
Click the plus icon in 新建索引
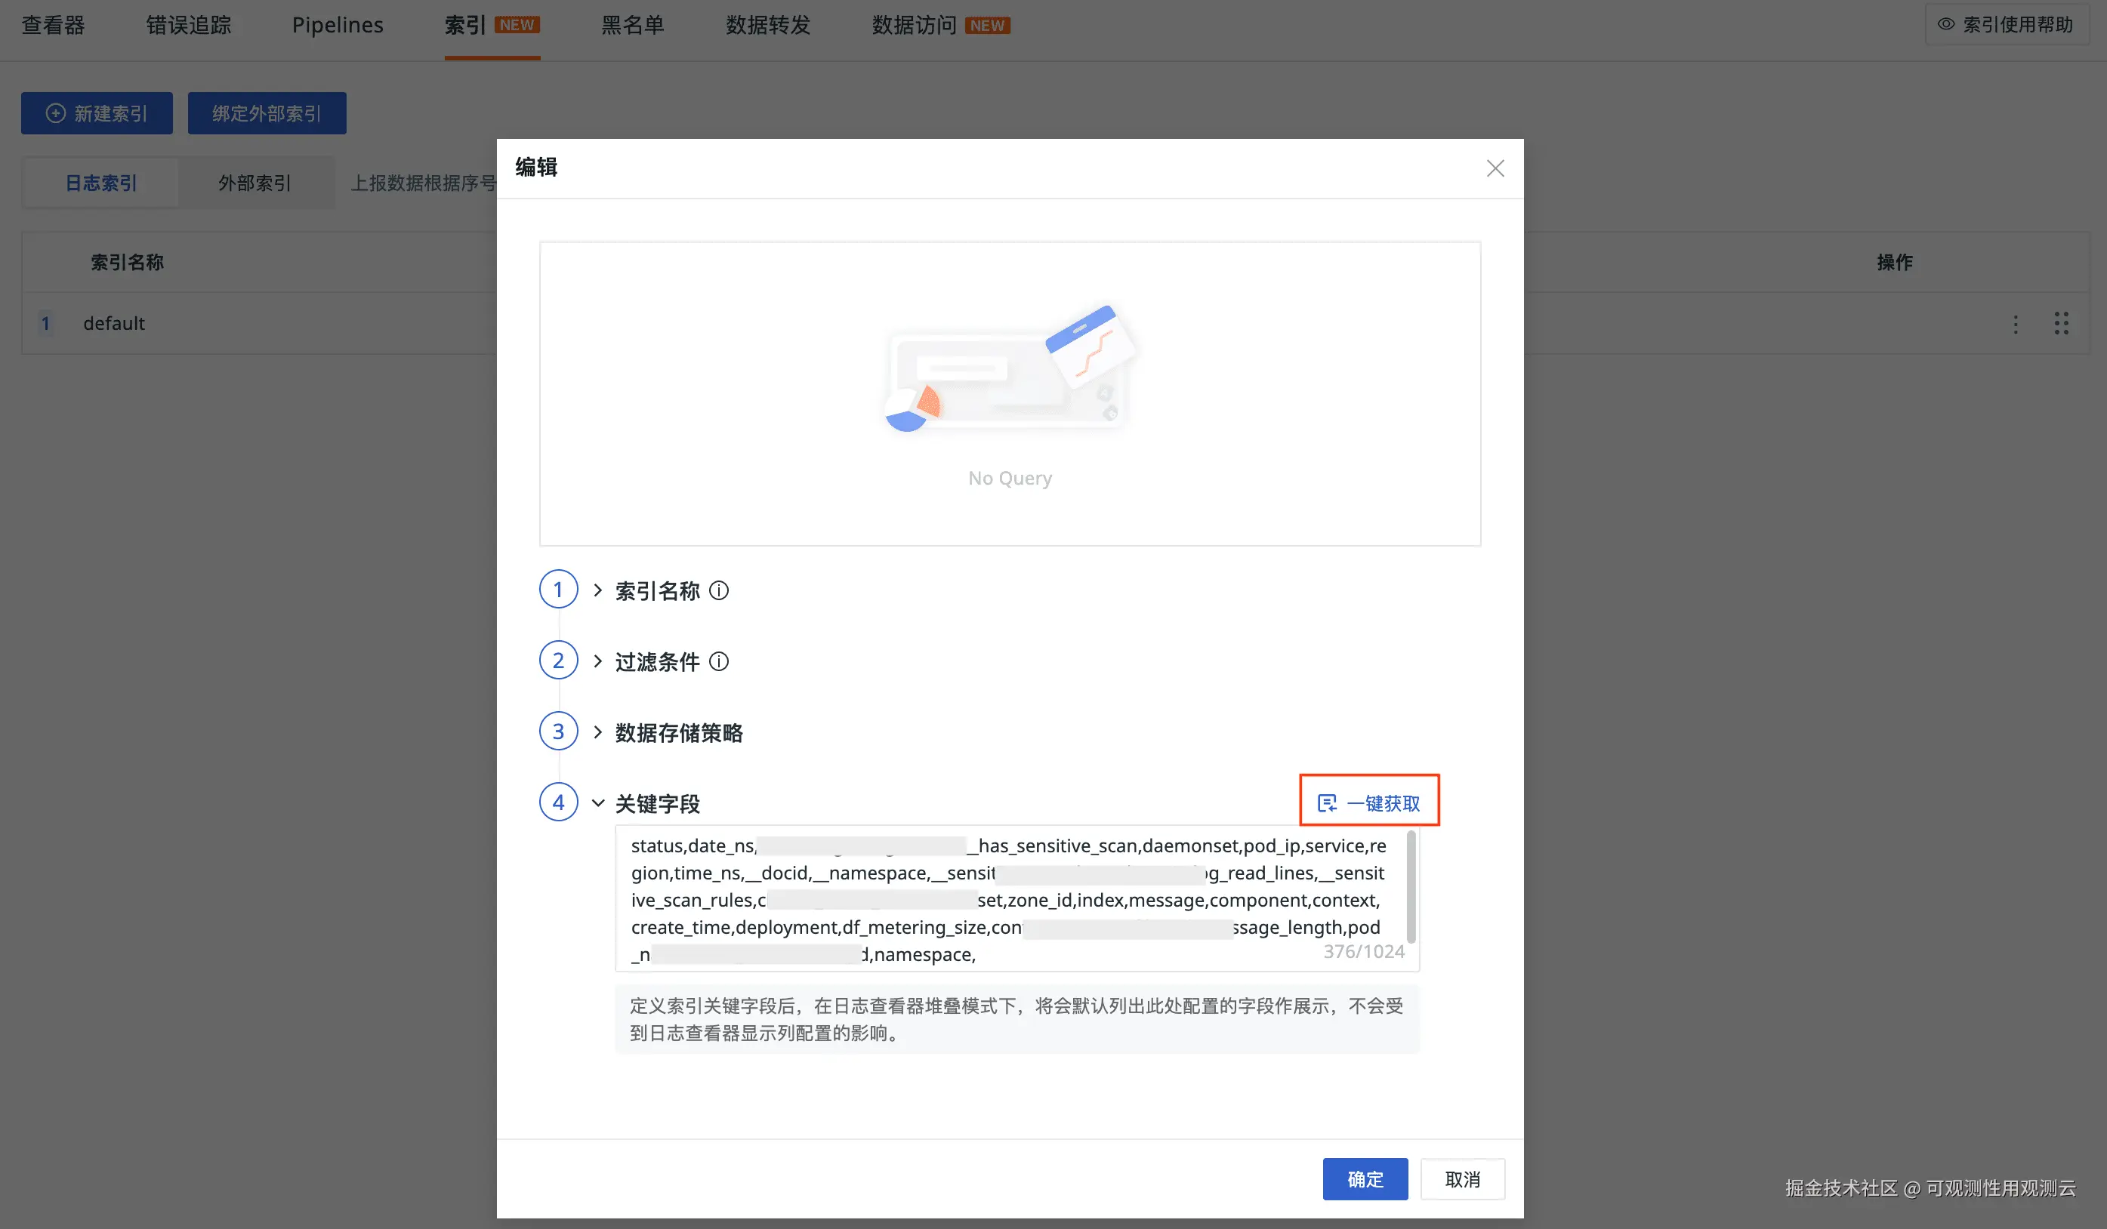(x=55, y=114)
